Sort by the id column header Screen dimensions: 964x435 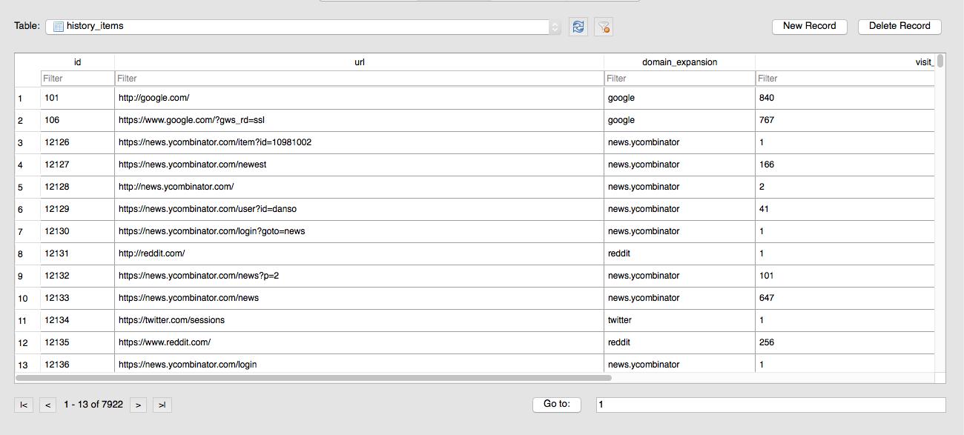pyautogui.click(x=78, y=62)
